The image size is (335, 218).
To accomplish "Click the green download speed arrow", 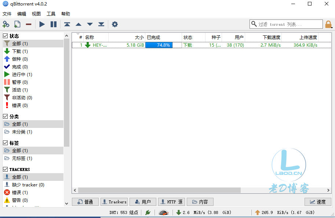I will pyautogui.click(x=179, y=212).
